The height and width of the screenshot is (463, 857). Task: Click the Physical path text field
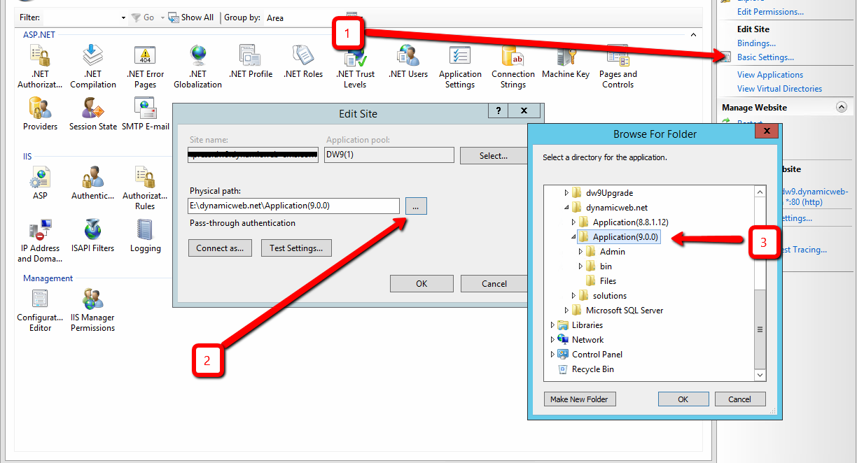293,206
